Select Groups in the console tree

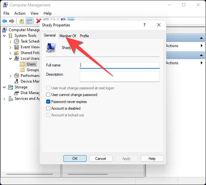point(33,70)
